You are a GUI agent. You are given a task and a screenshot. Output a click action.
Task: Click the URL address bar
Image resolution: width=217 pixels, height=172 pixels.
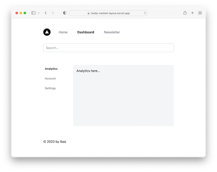[108, 13]
